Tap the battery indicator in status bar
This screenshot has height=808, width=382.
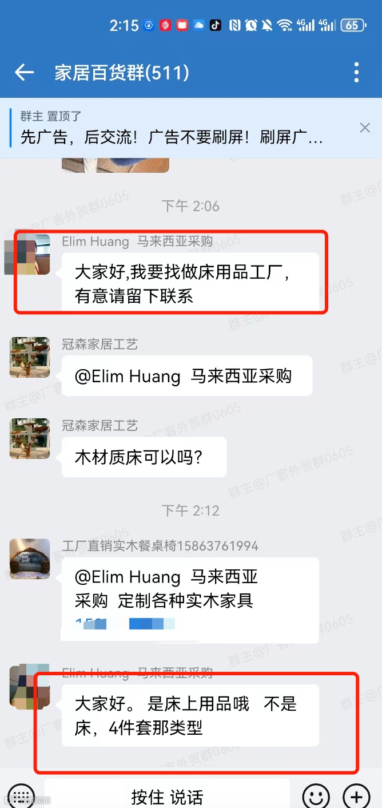pyautogui.click(x=353, y=25)
